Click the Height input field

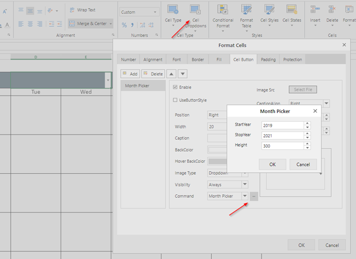tap(282, 146)
